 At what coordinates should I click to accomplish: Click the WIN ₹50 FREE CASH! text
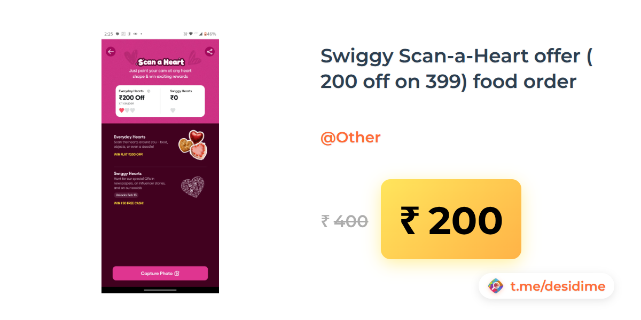coord(129,203)
